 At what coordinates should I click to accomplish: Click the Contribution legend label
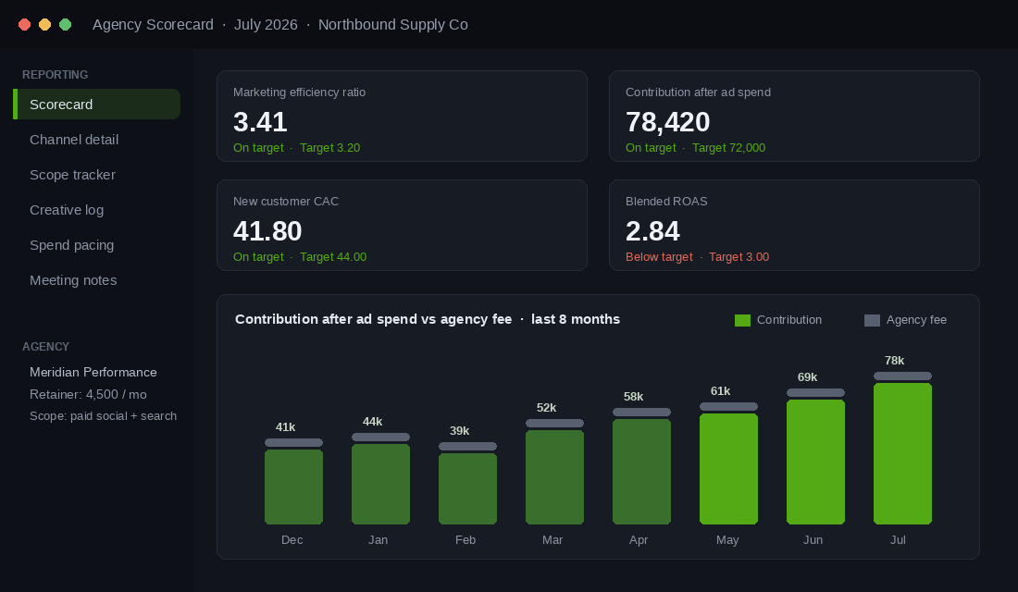pyautogui.click(x=789, y=320)
